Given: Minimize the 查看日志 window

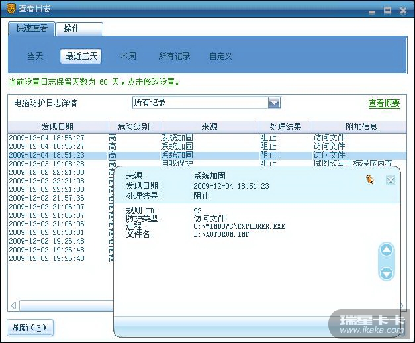Looking at the screenshot, I should point(372,12).
